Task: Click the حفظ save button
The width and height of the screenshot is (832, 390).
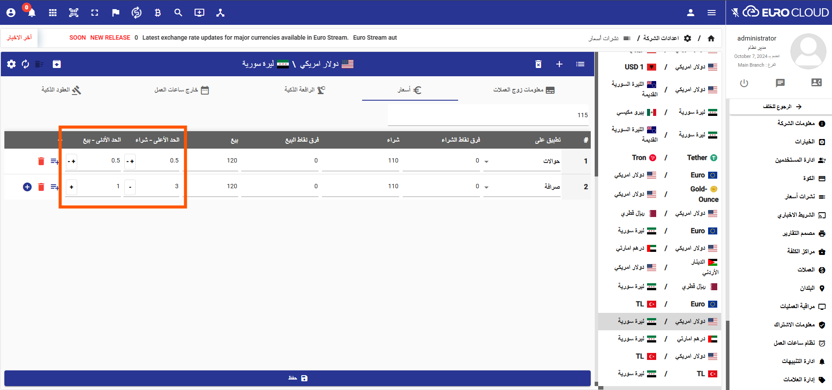Action: coord(298,378)
